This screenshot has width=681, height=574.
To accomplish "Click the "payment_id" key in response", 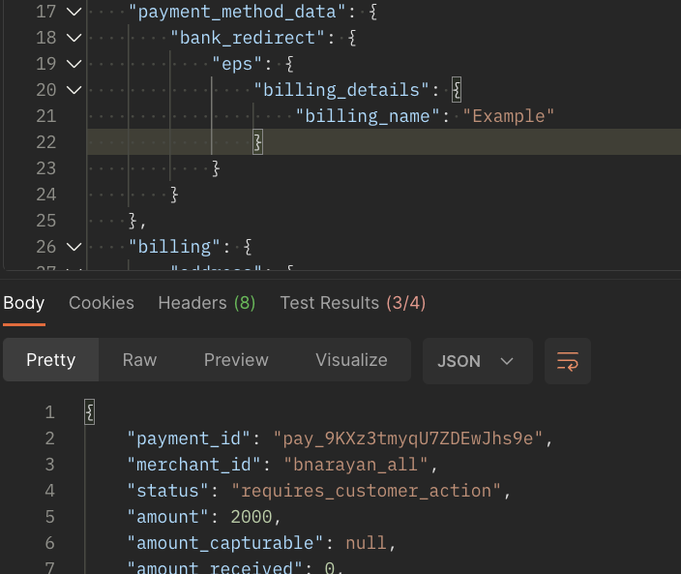I will tap(189, 438).
